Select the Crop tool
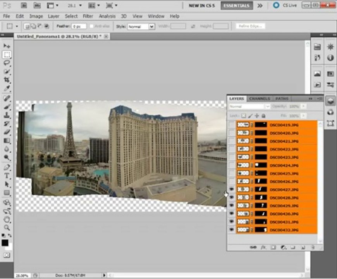This screenshot has width=337, height=279. click(x=7, y=80)
